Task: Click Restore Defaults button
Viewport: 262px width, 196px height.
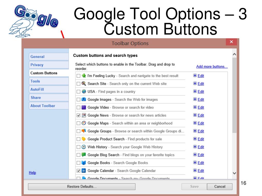Action: coord(82,187)
